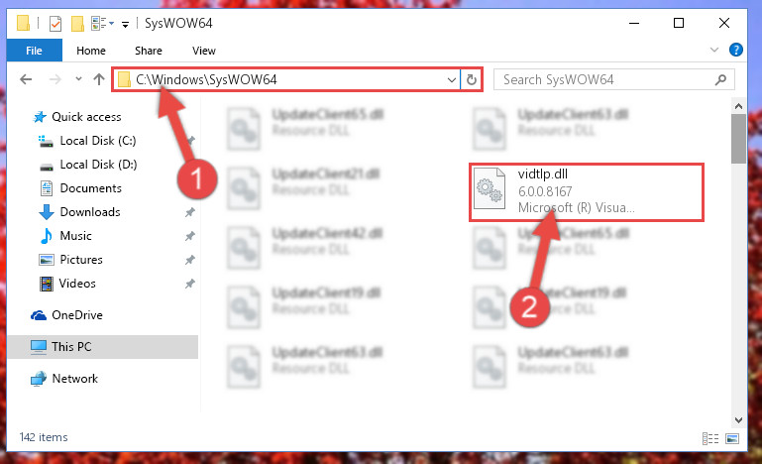
Task: Toggle the pin next to Pictures
Action: coord(190,260)
